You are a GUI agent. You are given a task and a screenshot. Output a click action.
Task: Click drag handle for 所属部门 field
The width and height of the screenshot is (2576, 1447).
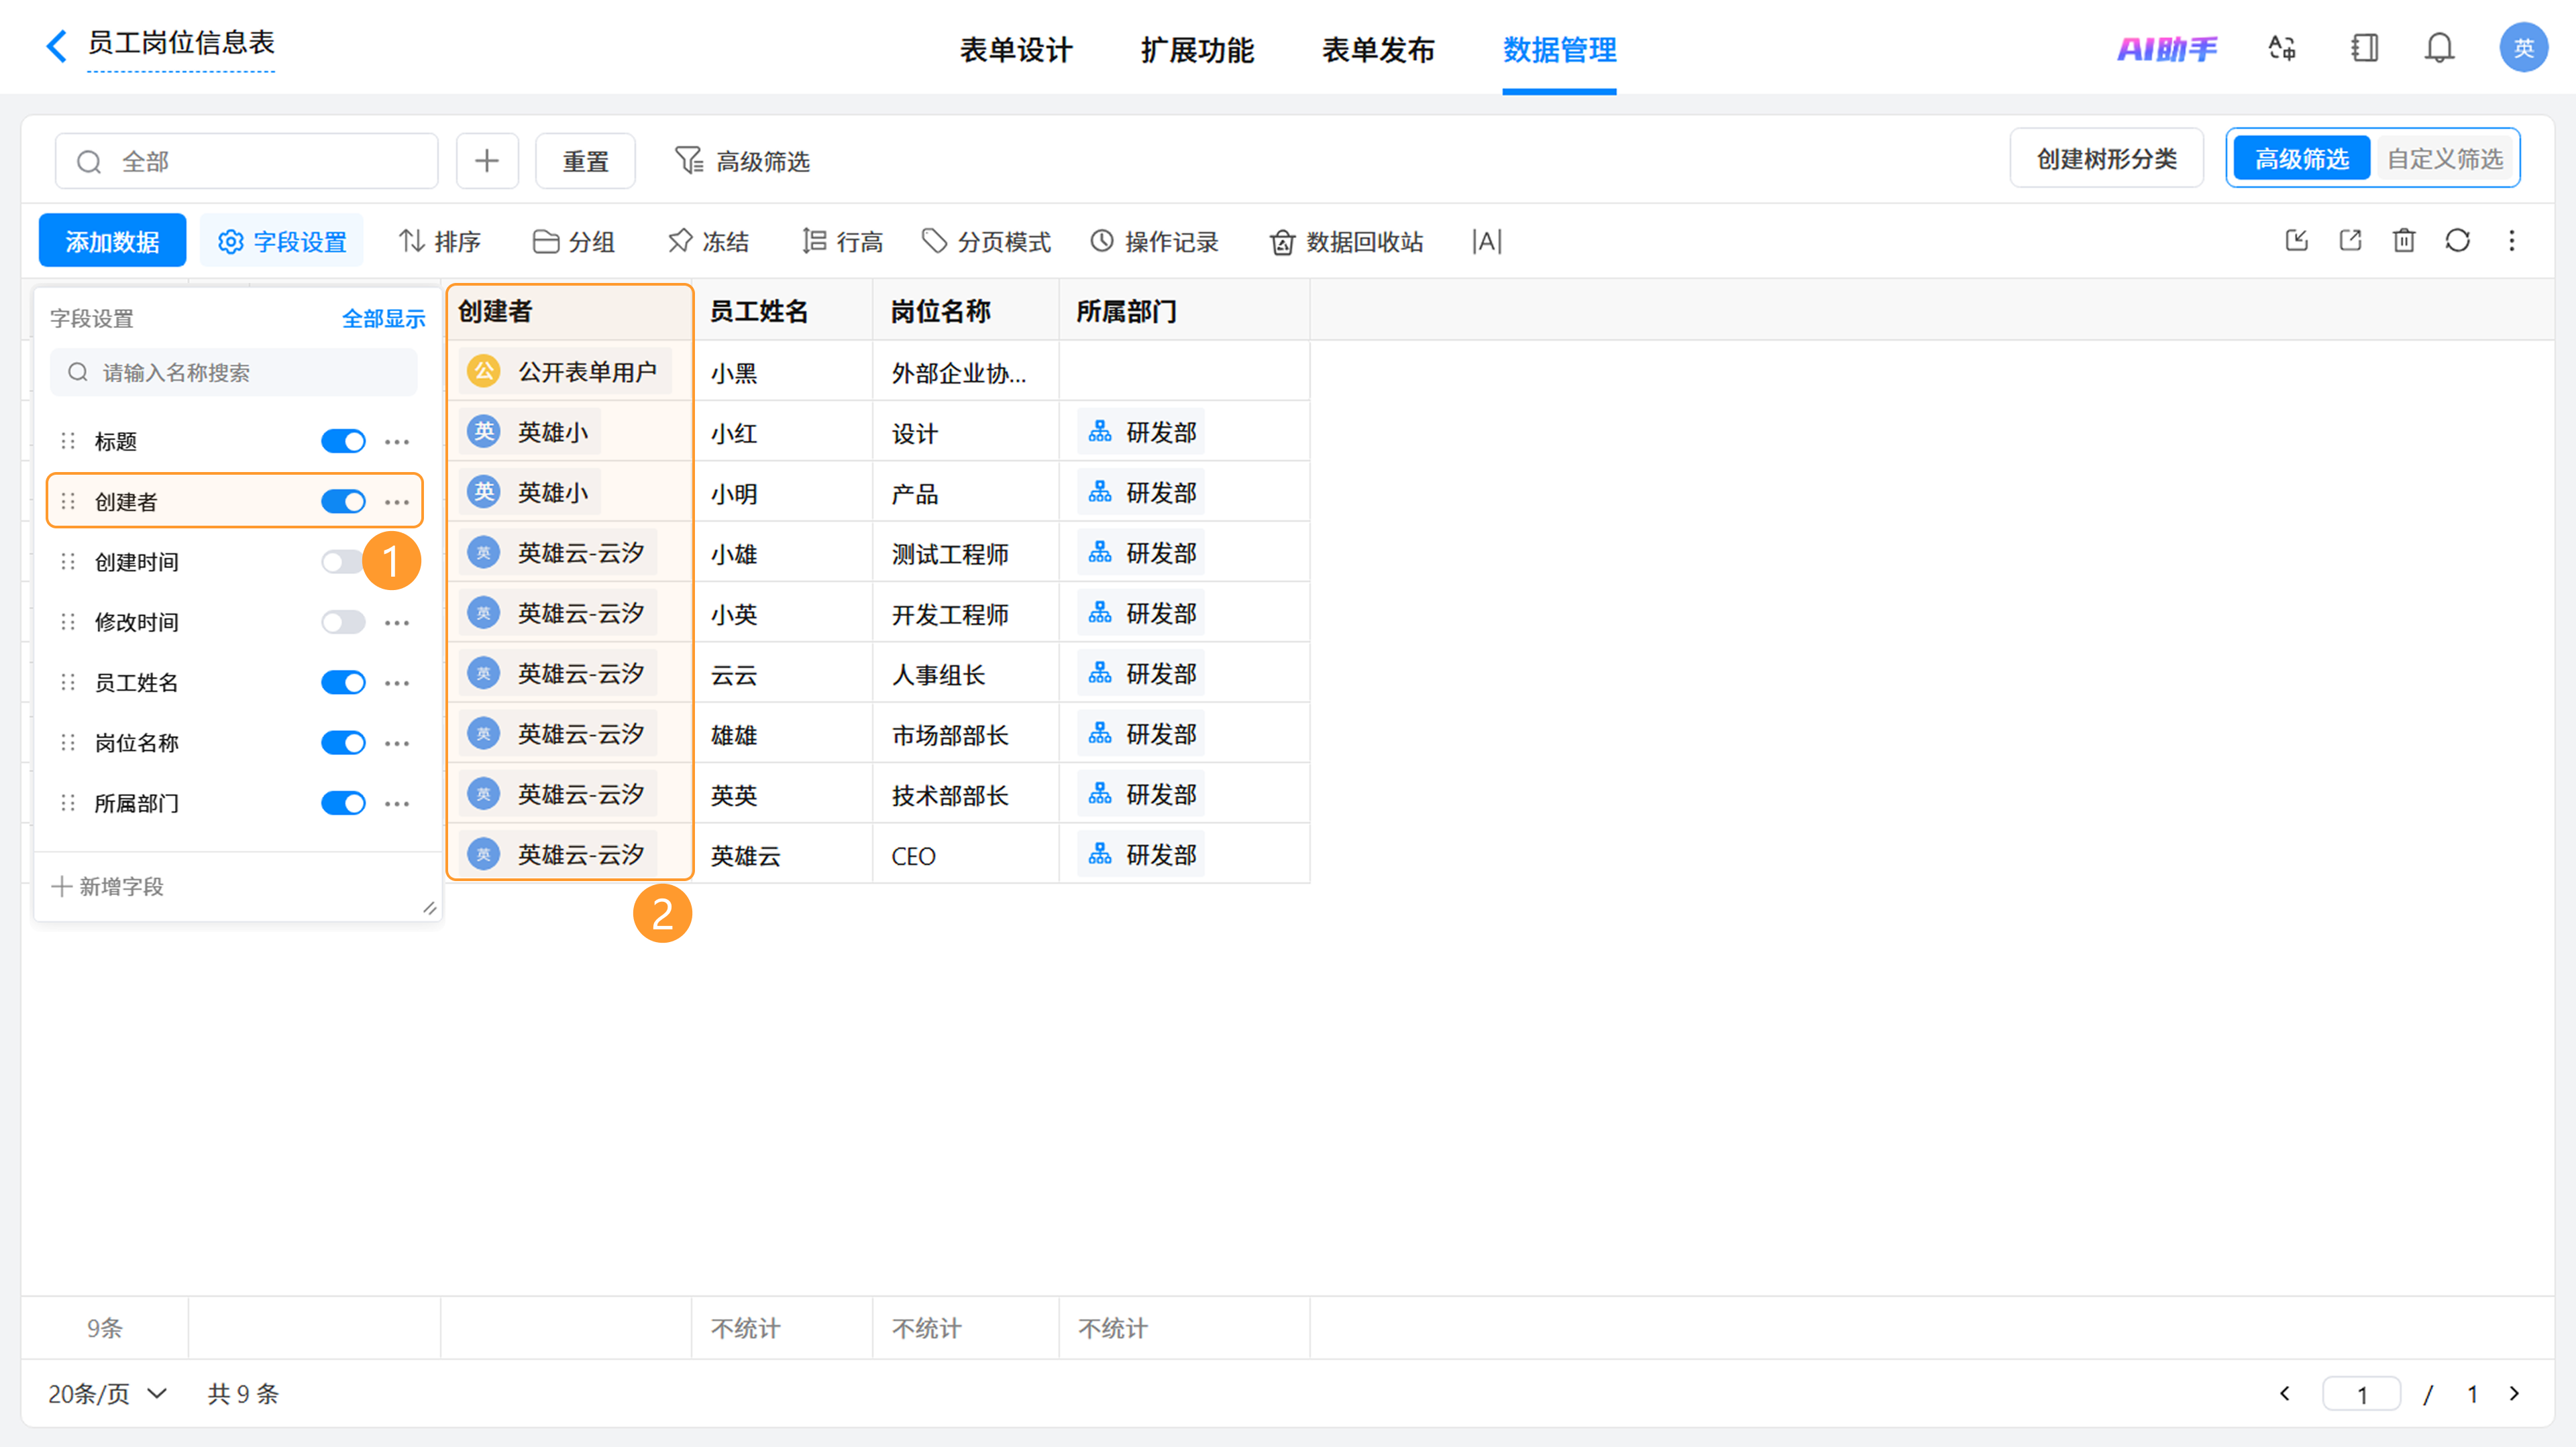coord(68,803)
